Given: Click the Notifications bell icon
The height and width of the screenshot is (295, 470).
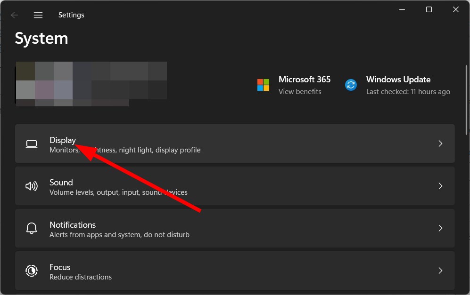Looking at the screenshot, I should 31,228.
